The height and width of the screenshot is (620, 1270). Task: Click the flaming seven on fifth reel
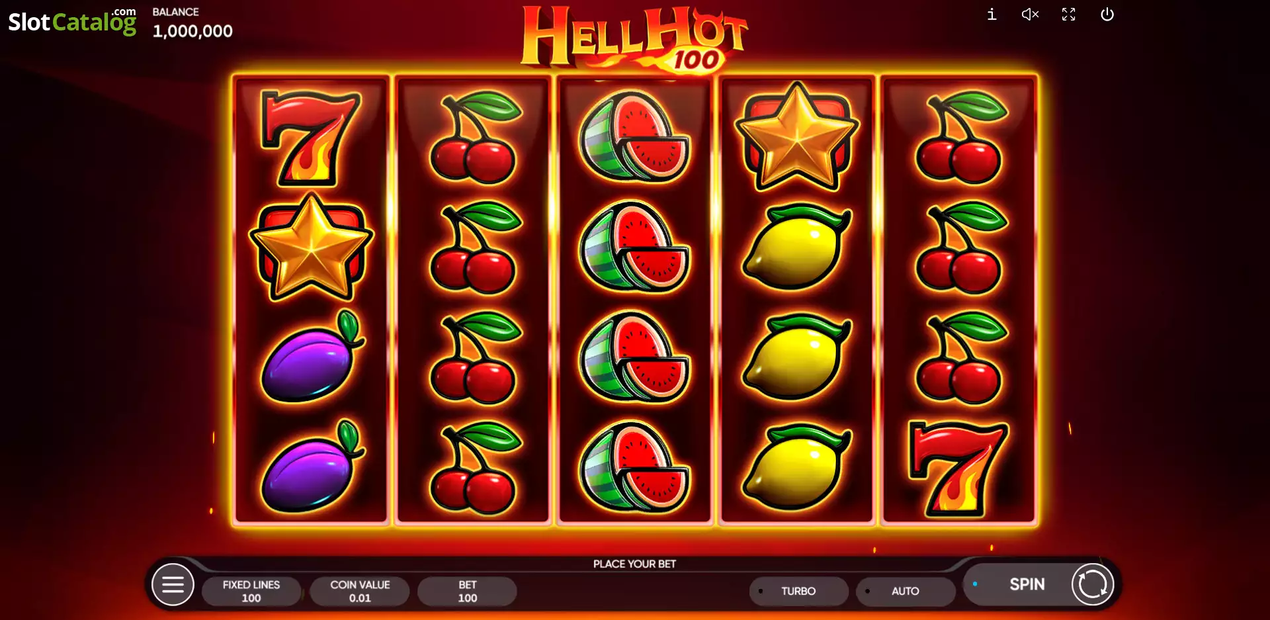tap(958, 468)
